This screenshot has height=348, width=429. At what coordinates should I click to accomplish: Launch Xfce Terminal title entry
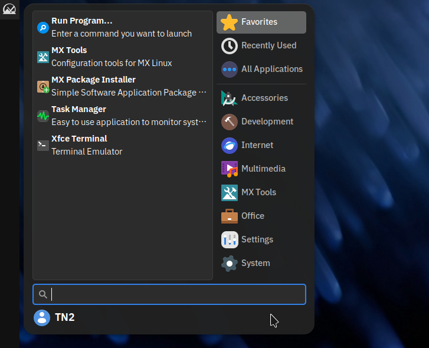pos(79,139)
